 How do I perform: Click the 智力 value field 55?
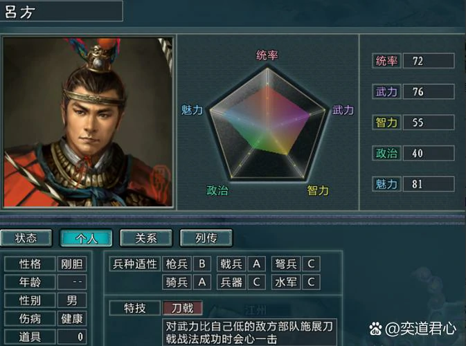coord(429,122)
